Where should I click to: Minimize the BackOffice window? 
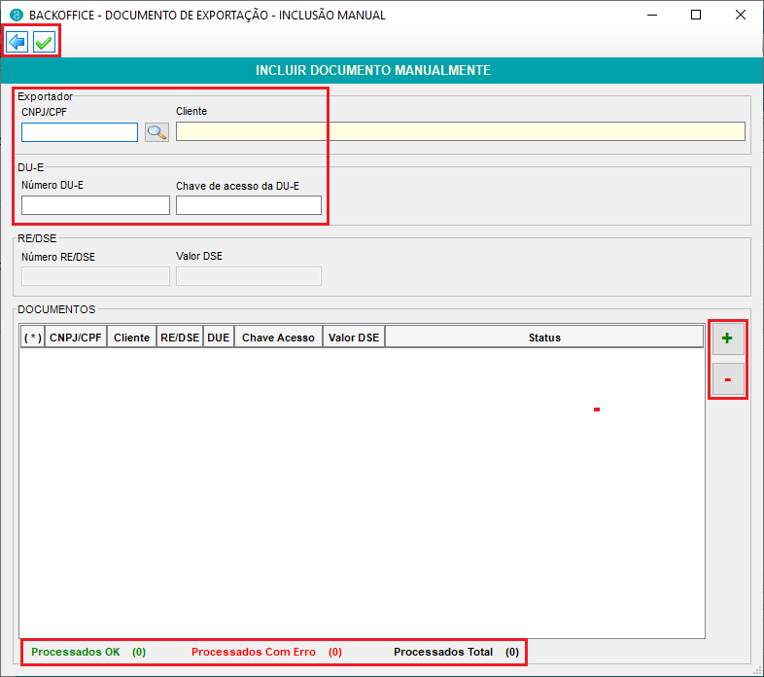(x=651, y=15)
